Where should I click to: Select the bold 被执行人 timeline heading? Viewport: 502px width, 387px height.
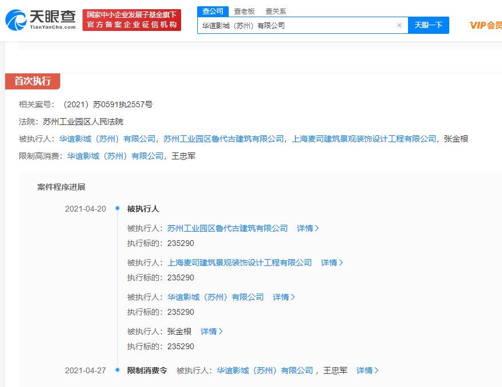click(x=143, y=209)
